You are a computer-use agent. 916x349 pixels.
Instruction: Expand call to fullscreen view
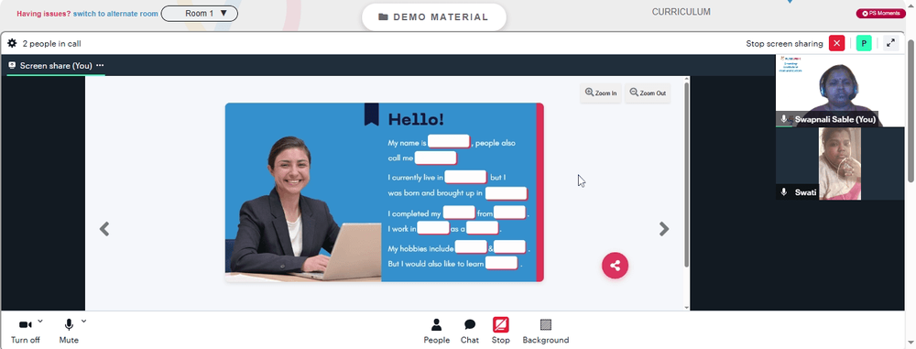pos(890,43)
